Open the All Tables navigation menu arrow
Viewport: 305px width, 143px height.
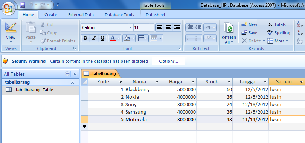[x=67, y=74]
